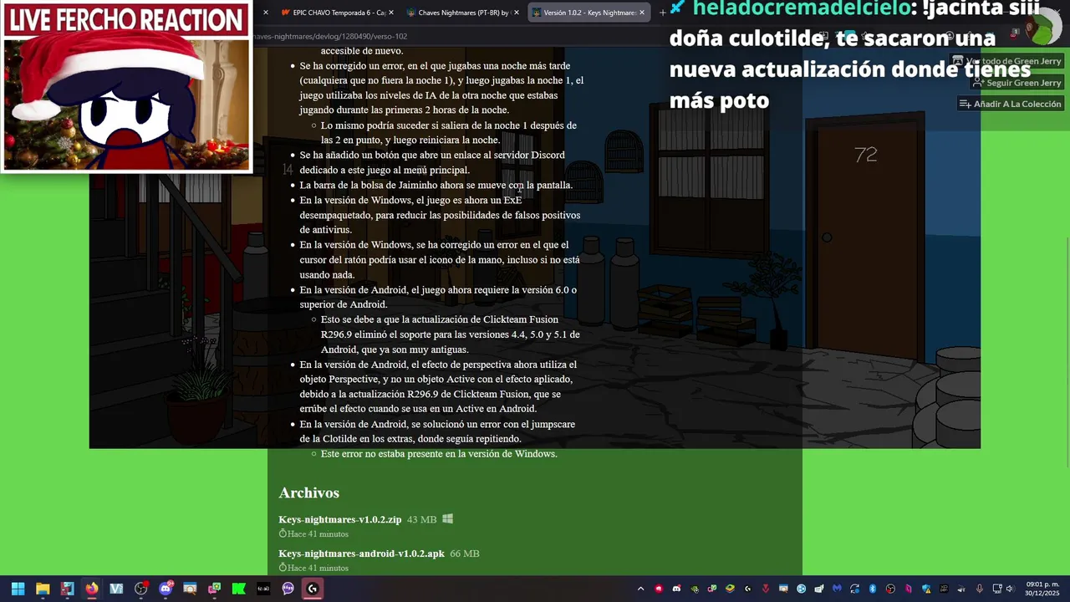This screenshot has width=1070, height=602.
Task: Click the Malwarebytes tray icon
Action: click(837, 589)
